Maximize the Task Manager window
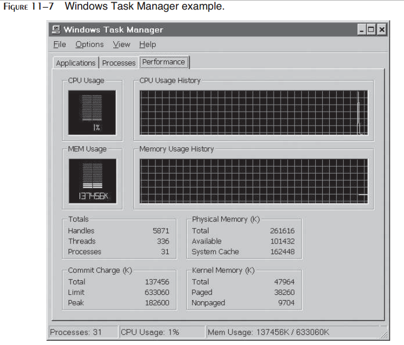The width and height of the screenshot is (404, 345). click(x=371, y=29)
